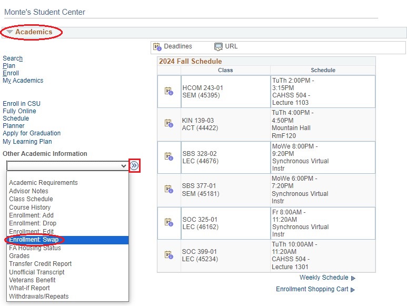Click the URL icon above the schedule
Viewport: 407px width, 306px height.
coord(219,47)
